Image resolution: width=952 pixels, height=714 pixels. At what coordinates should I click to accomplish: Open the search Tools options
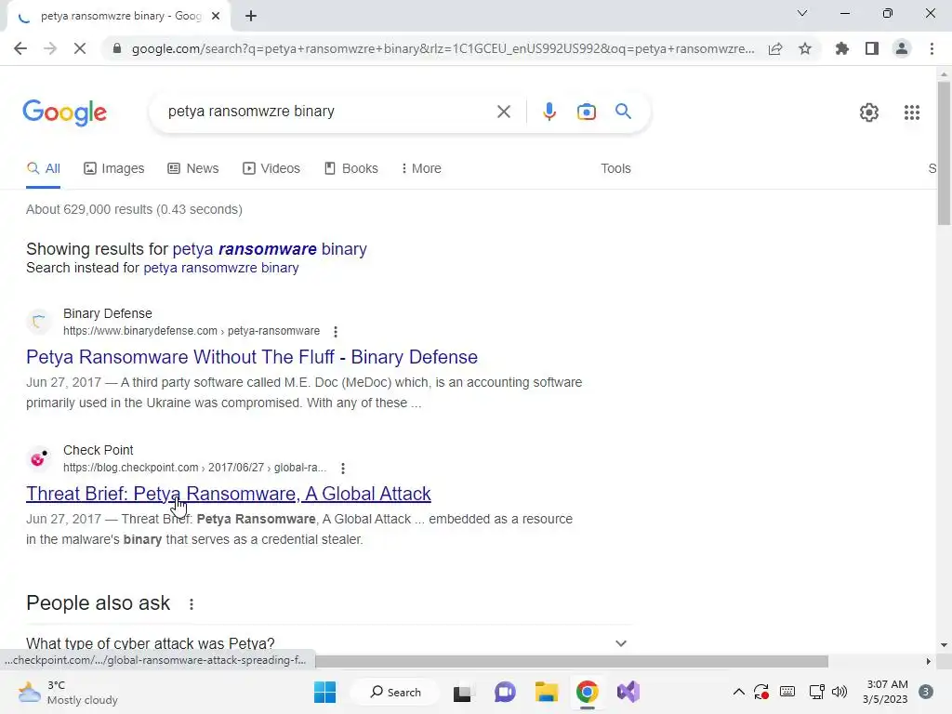click(x=615, y=168)
